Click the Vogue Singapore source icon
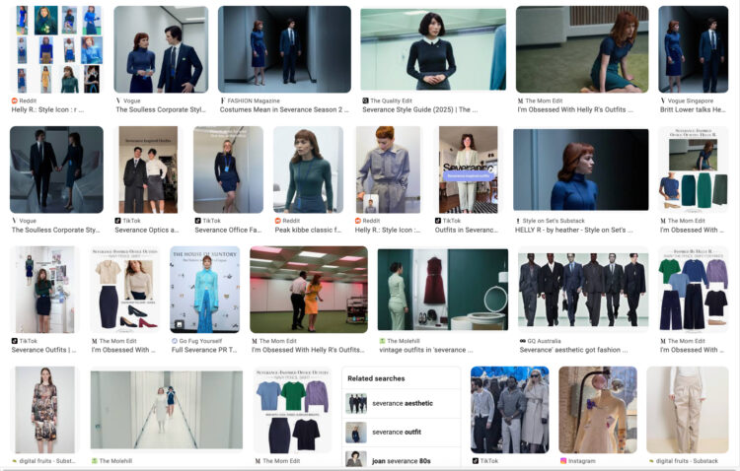 tap(662, 101)
